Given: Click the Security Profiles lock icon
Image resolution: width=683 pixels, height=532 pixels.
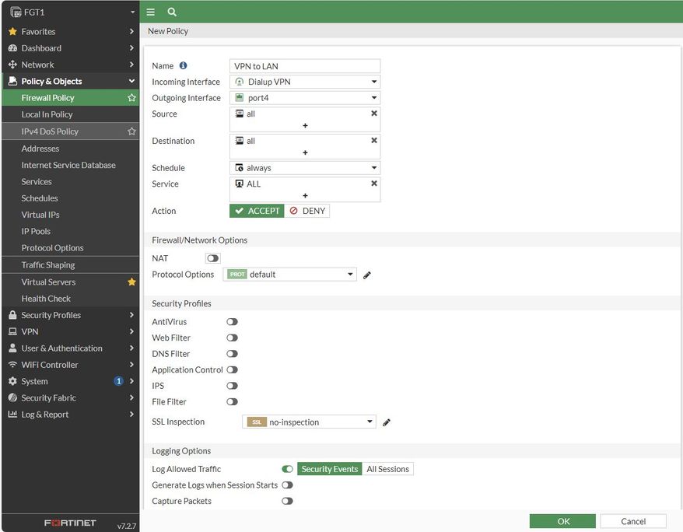Looking at the screenshot, I should click(x=12, y=315).
